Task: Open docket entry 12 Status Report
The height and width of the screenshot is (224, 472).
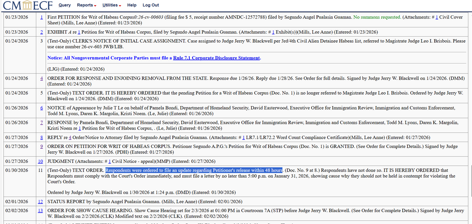Action: [x=40, y=202]
